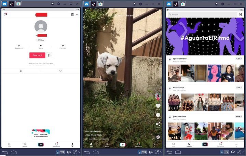246x156 pixels.
Task: Open keyboard controls icon in left window
Action: [x=62, y=152]
